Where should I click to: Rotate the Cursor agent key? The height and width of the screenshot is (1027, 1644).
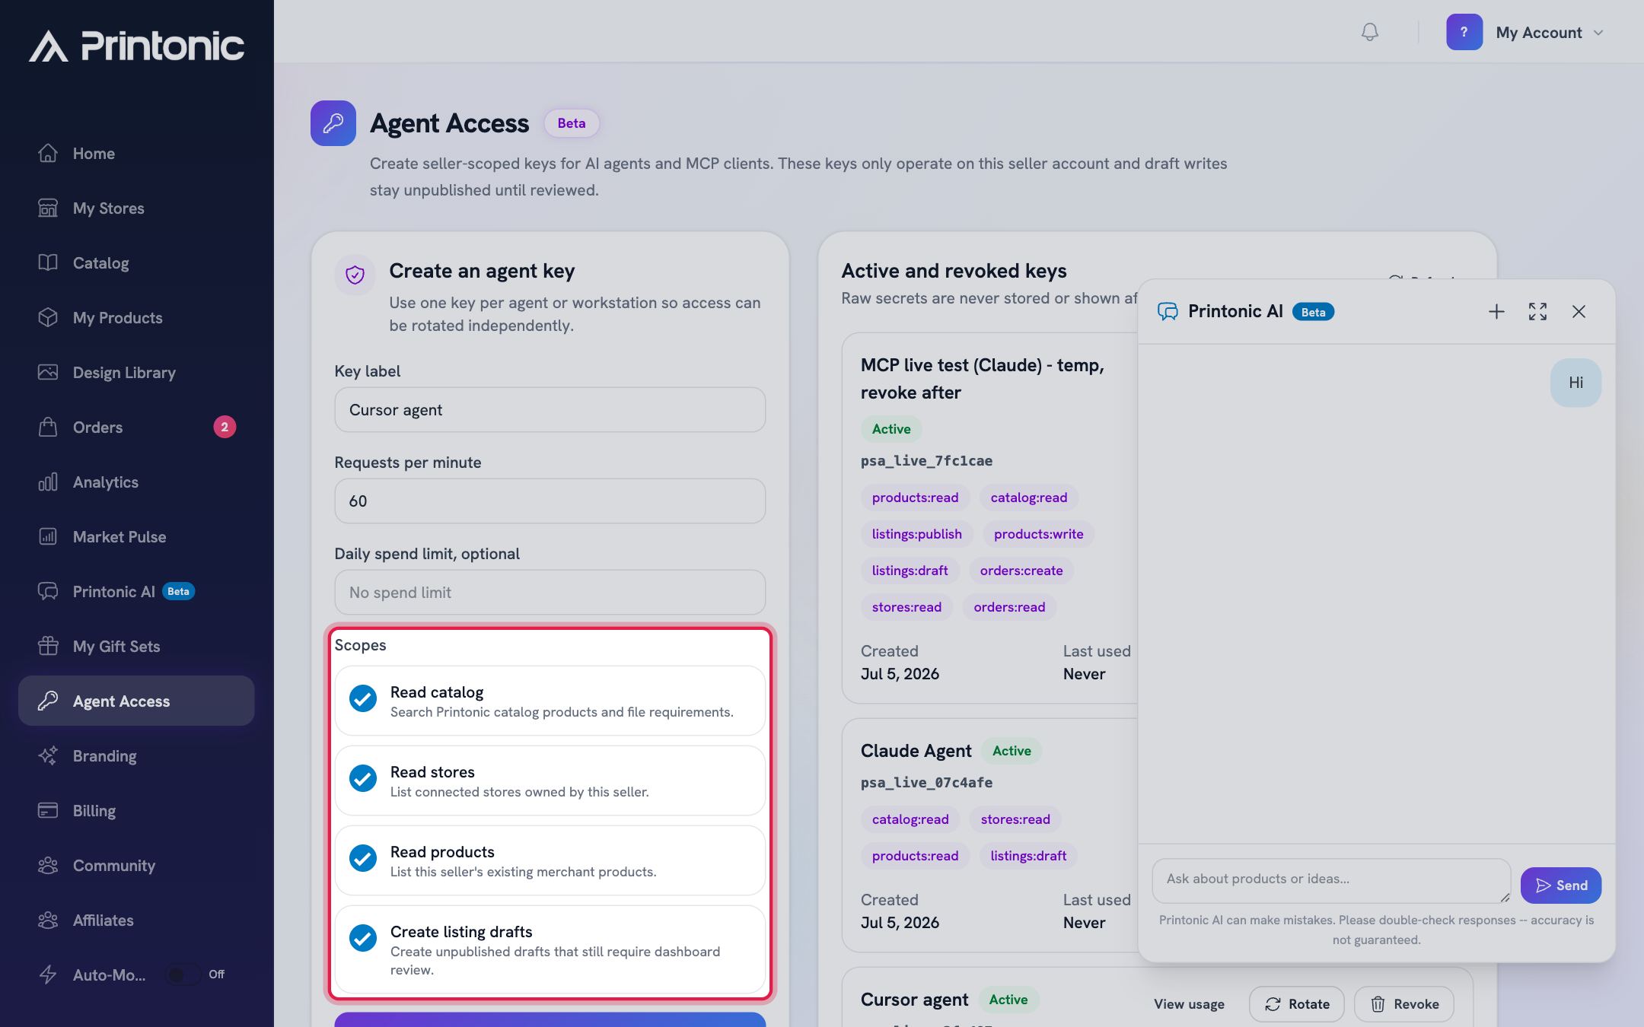pyautogui.click(x=1296, y=1004)
